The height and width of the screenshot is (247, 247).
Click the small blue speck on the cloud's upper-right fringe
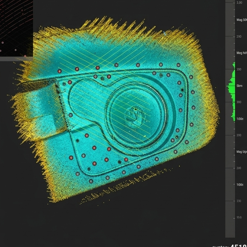click(x=165, y=33)
